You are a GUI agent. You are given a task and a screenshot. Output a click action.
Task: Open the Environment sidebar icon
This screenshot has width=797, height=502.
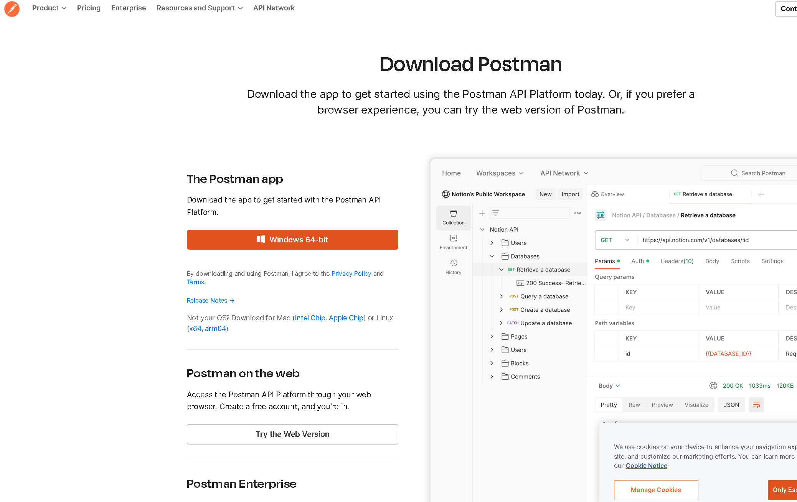pyautogui.click(x=453, y=242)
